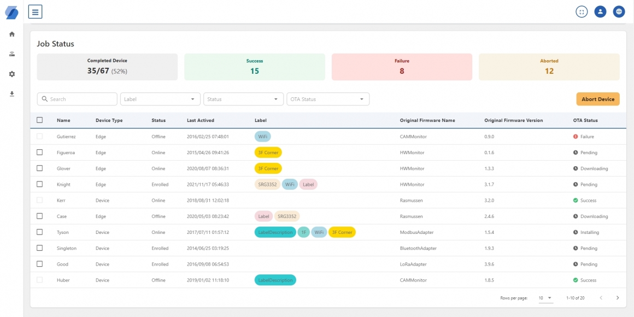Sort by OTA Status column header
634x317 pixels.
[585, 120]
